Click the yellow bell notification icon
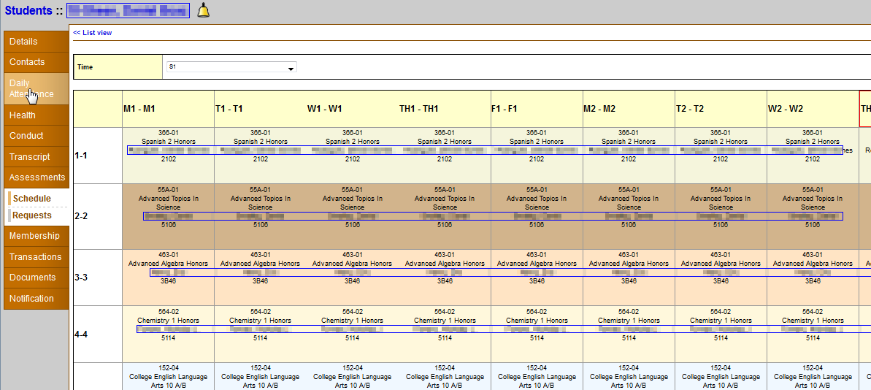Screen dimensions: 871x390 pos(204,10)
